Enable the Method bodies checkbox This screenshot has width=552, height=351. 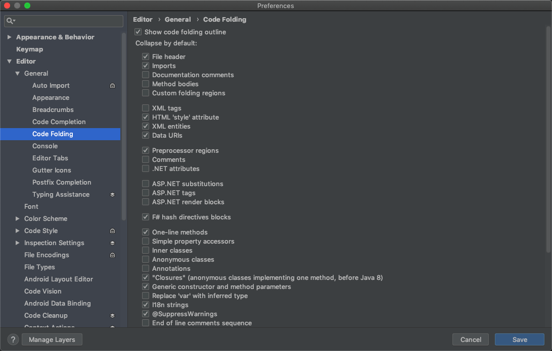[x=146, y=84]
